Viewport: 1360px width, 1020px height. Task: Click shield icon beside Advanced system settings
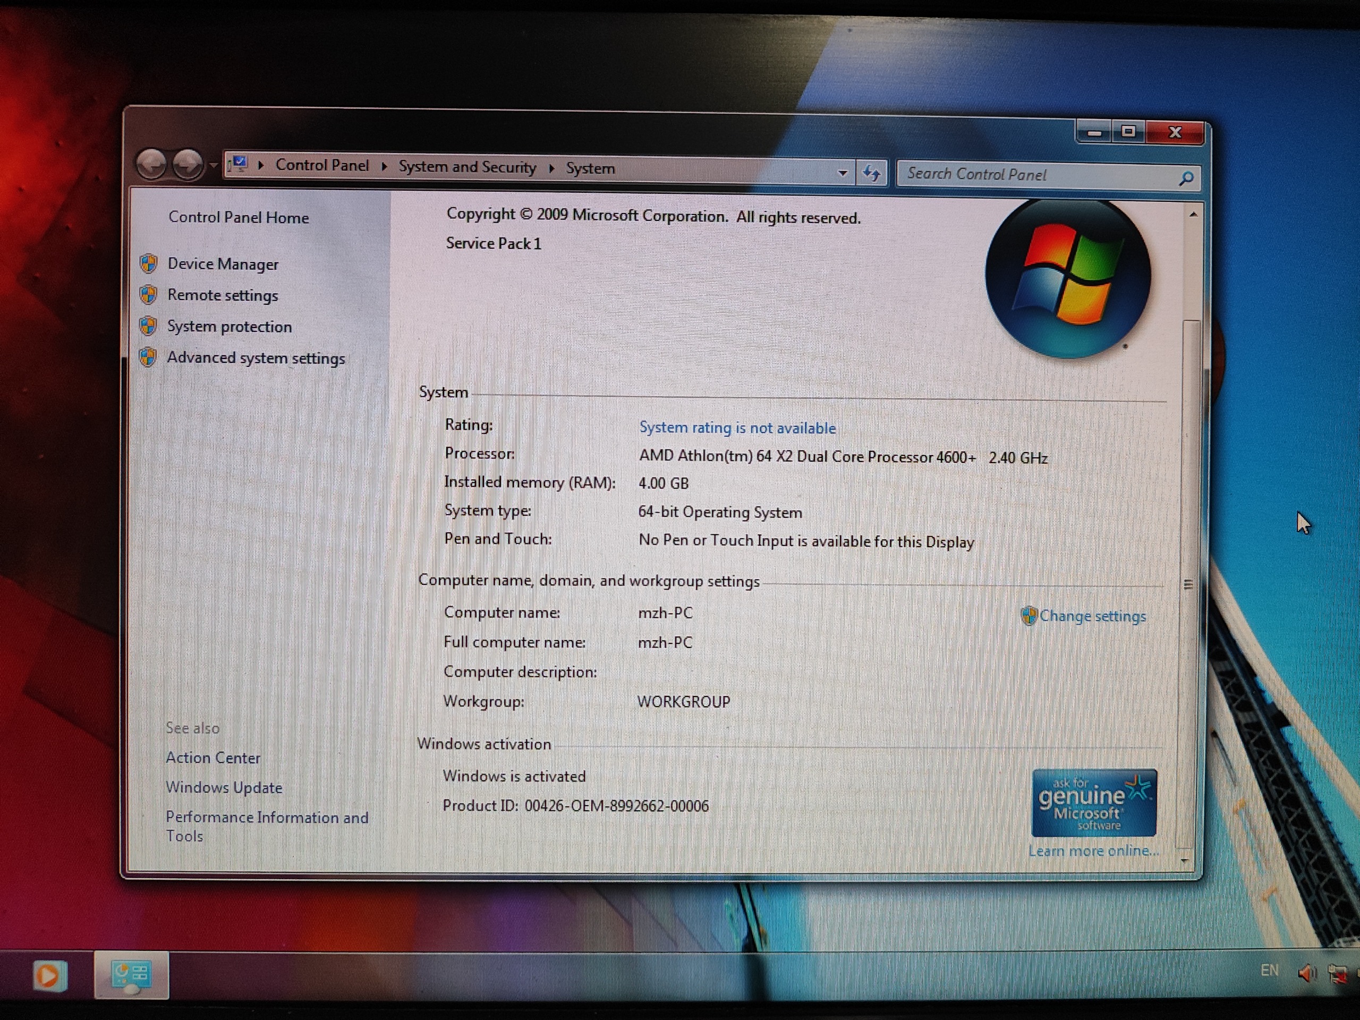(148, 357)
